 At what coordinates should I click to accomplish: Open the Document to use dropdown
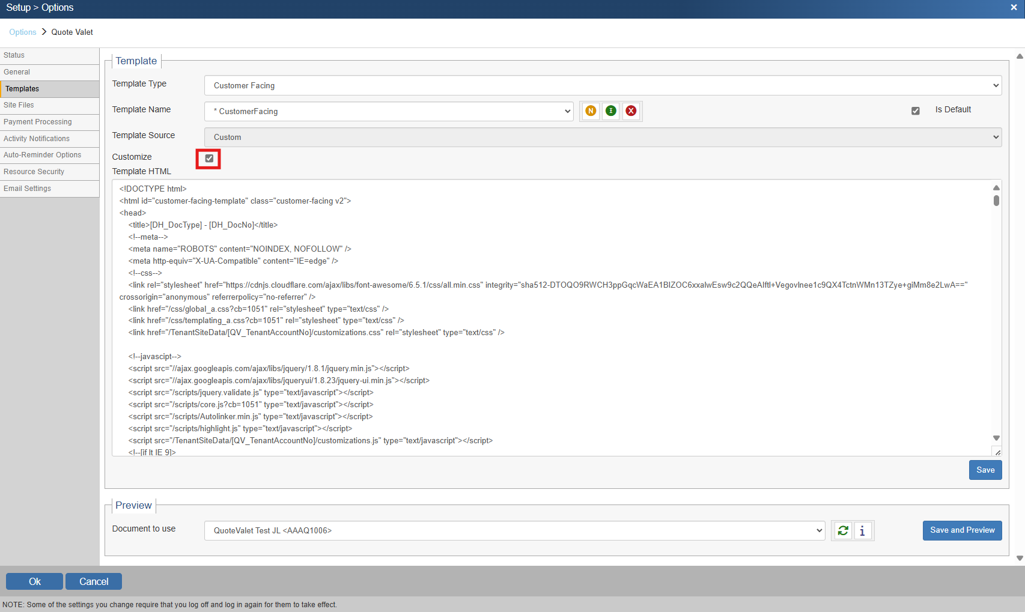(515, 530)
